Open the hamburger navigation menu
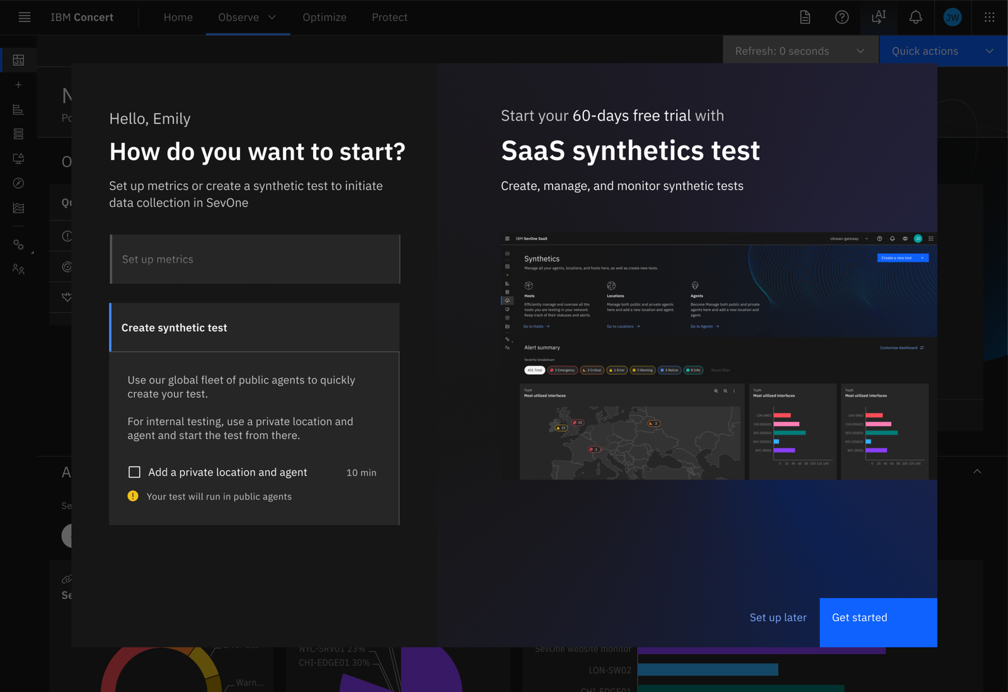Viewport: 1008px width, 692px height. [25, 17]
